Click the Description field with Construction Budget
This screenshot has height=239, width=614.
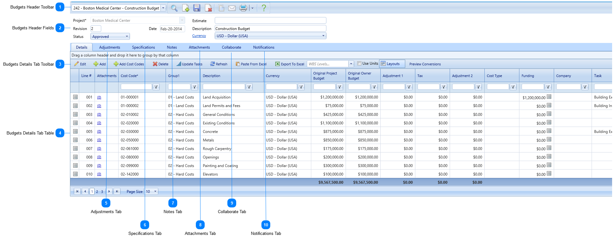coord(270,28)
